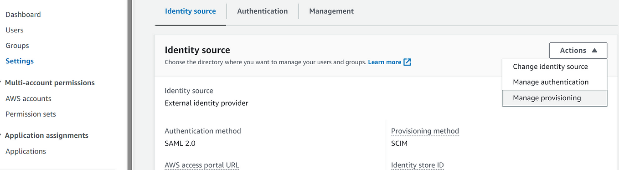Switch to the Authentication tab
619x170 pixels.
263,11
